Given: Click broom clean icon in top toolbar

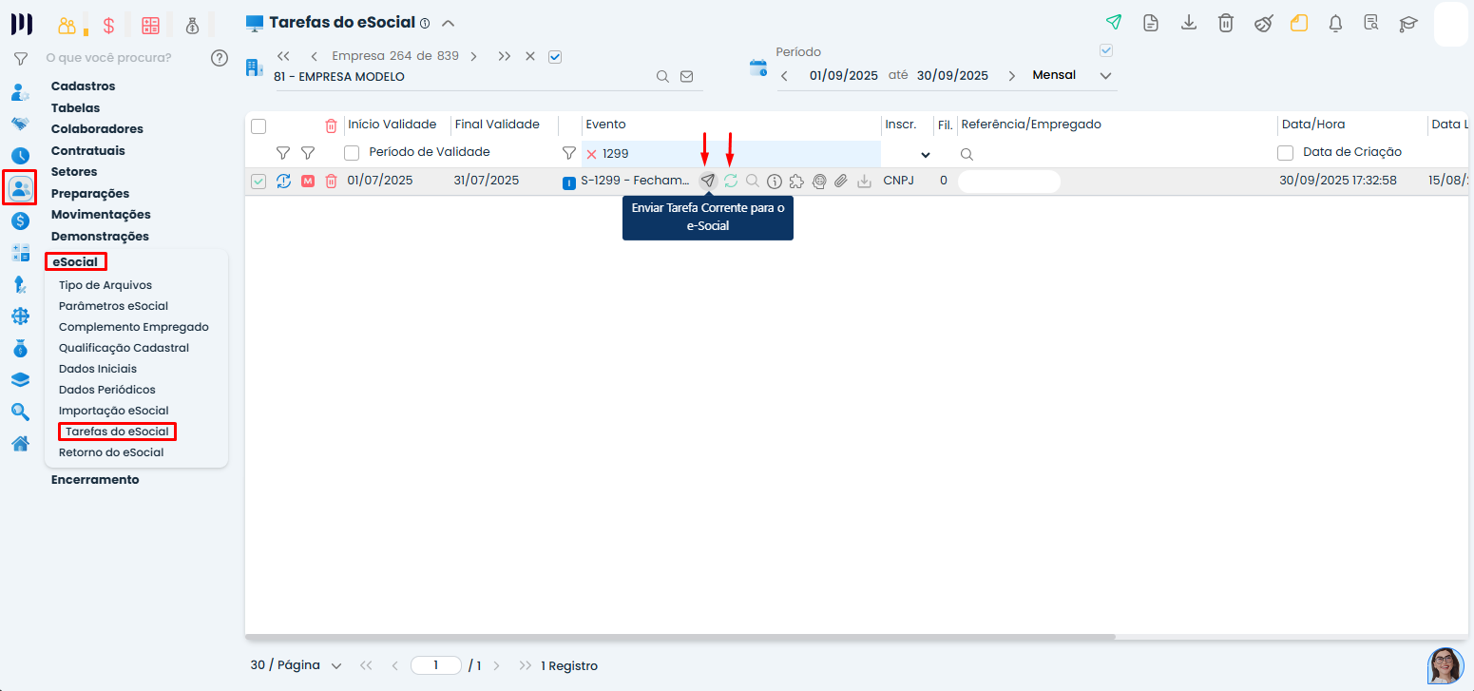Looking at the screenshot, I should click(x=1263, y=23).
